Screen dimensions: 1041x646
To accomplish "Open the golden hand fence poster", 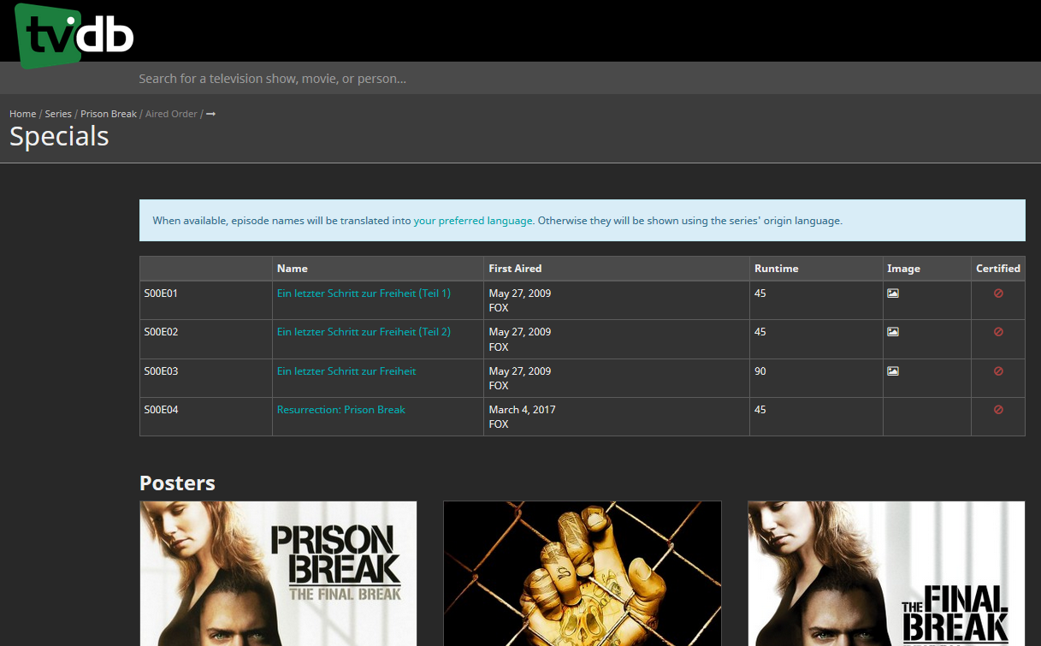I will pyautogui.click(x=583, y=573).
